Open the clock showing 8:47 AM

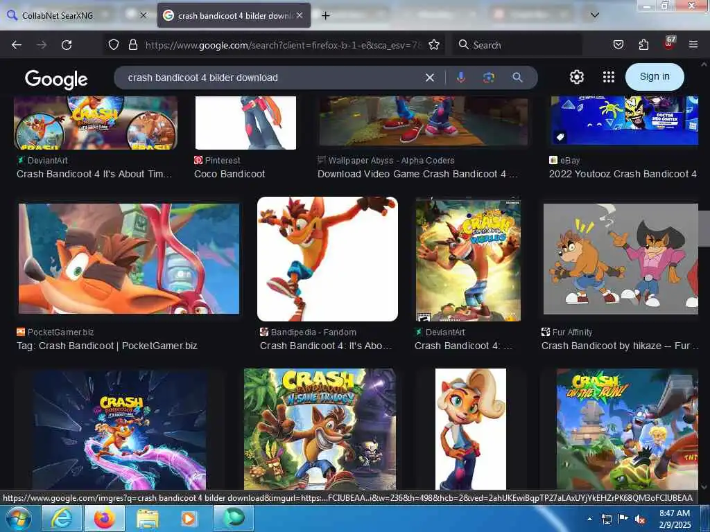675,519
